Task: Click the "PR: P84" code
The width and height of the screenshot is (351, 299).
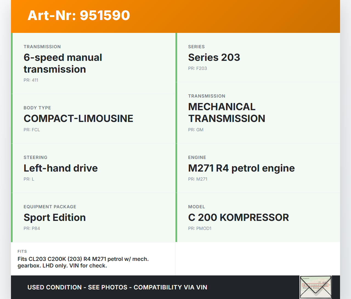Action: [32, 229]
